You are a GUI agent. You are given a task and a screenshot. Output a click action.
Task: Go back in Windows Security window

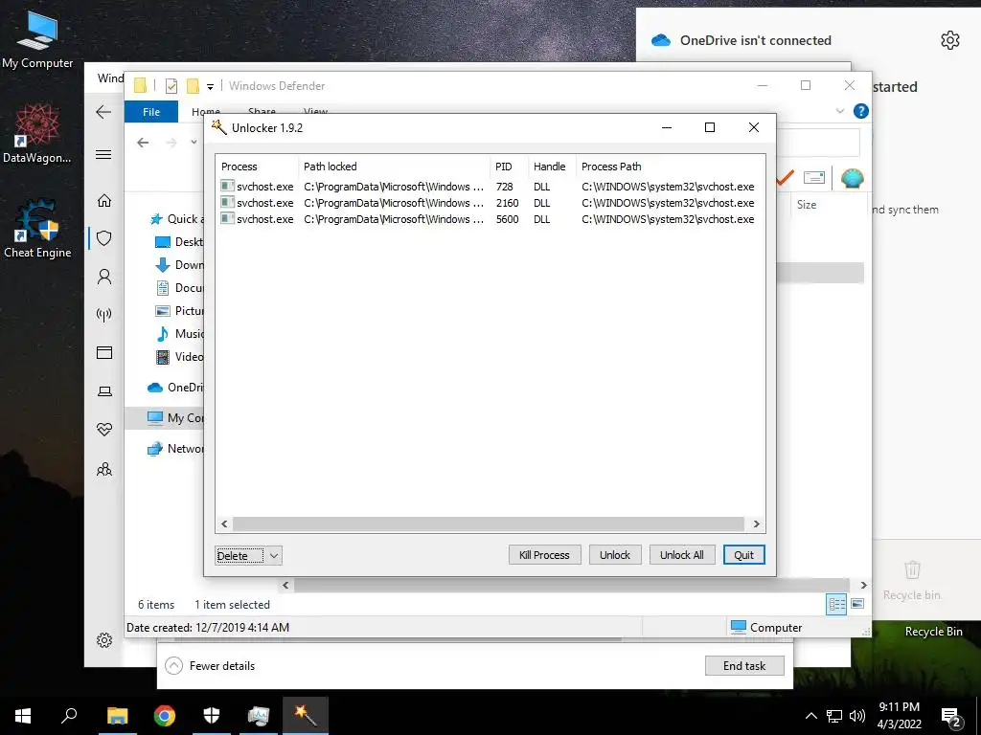(103, 112)
